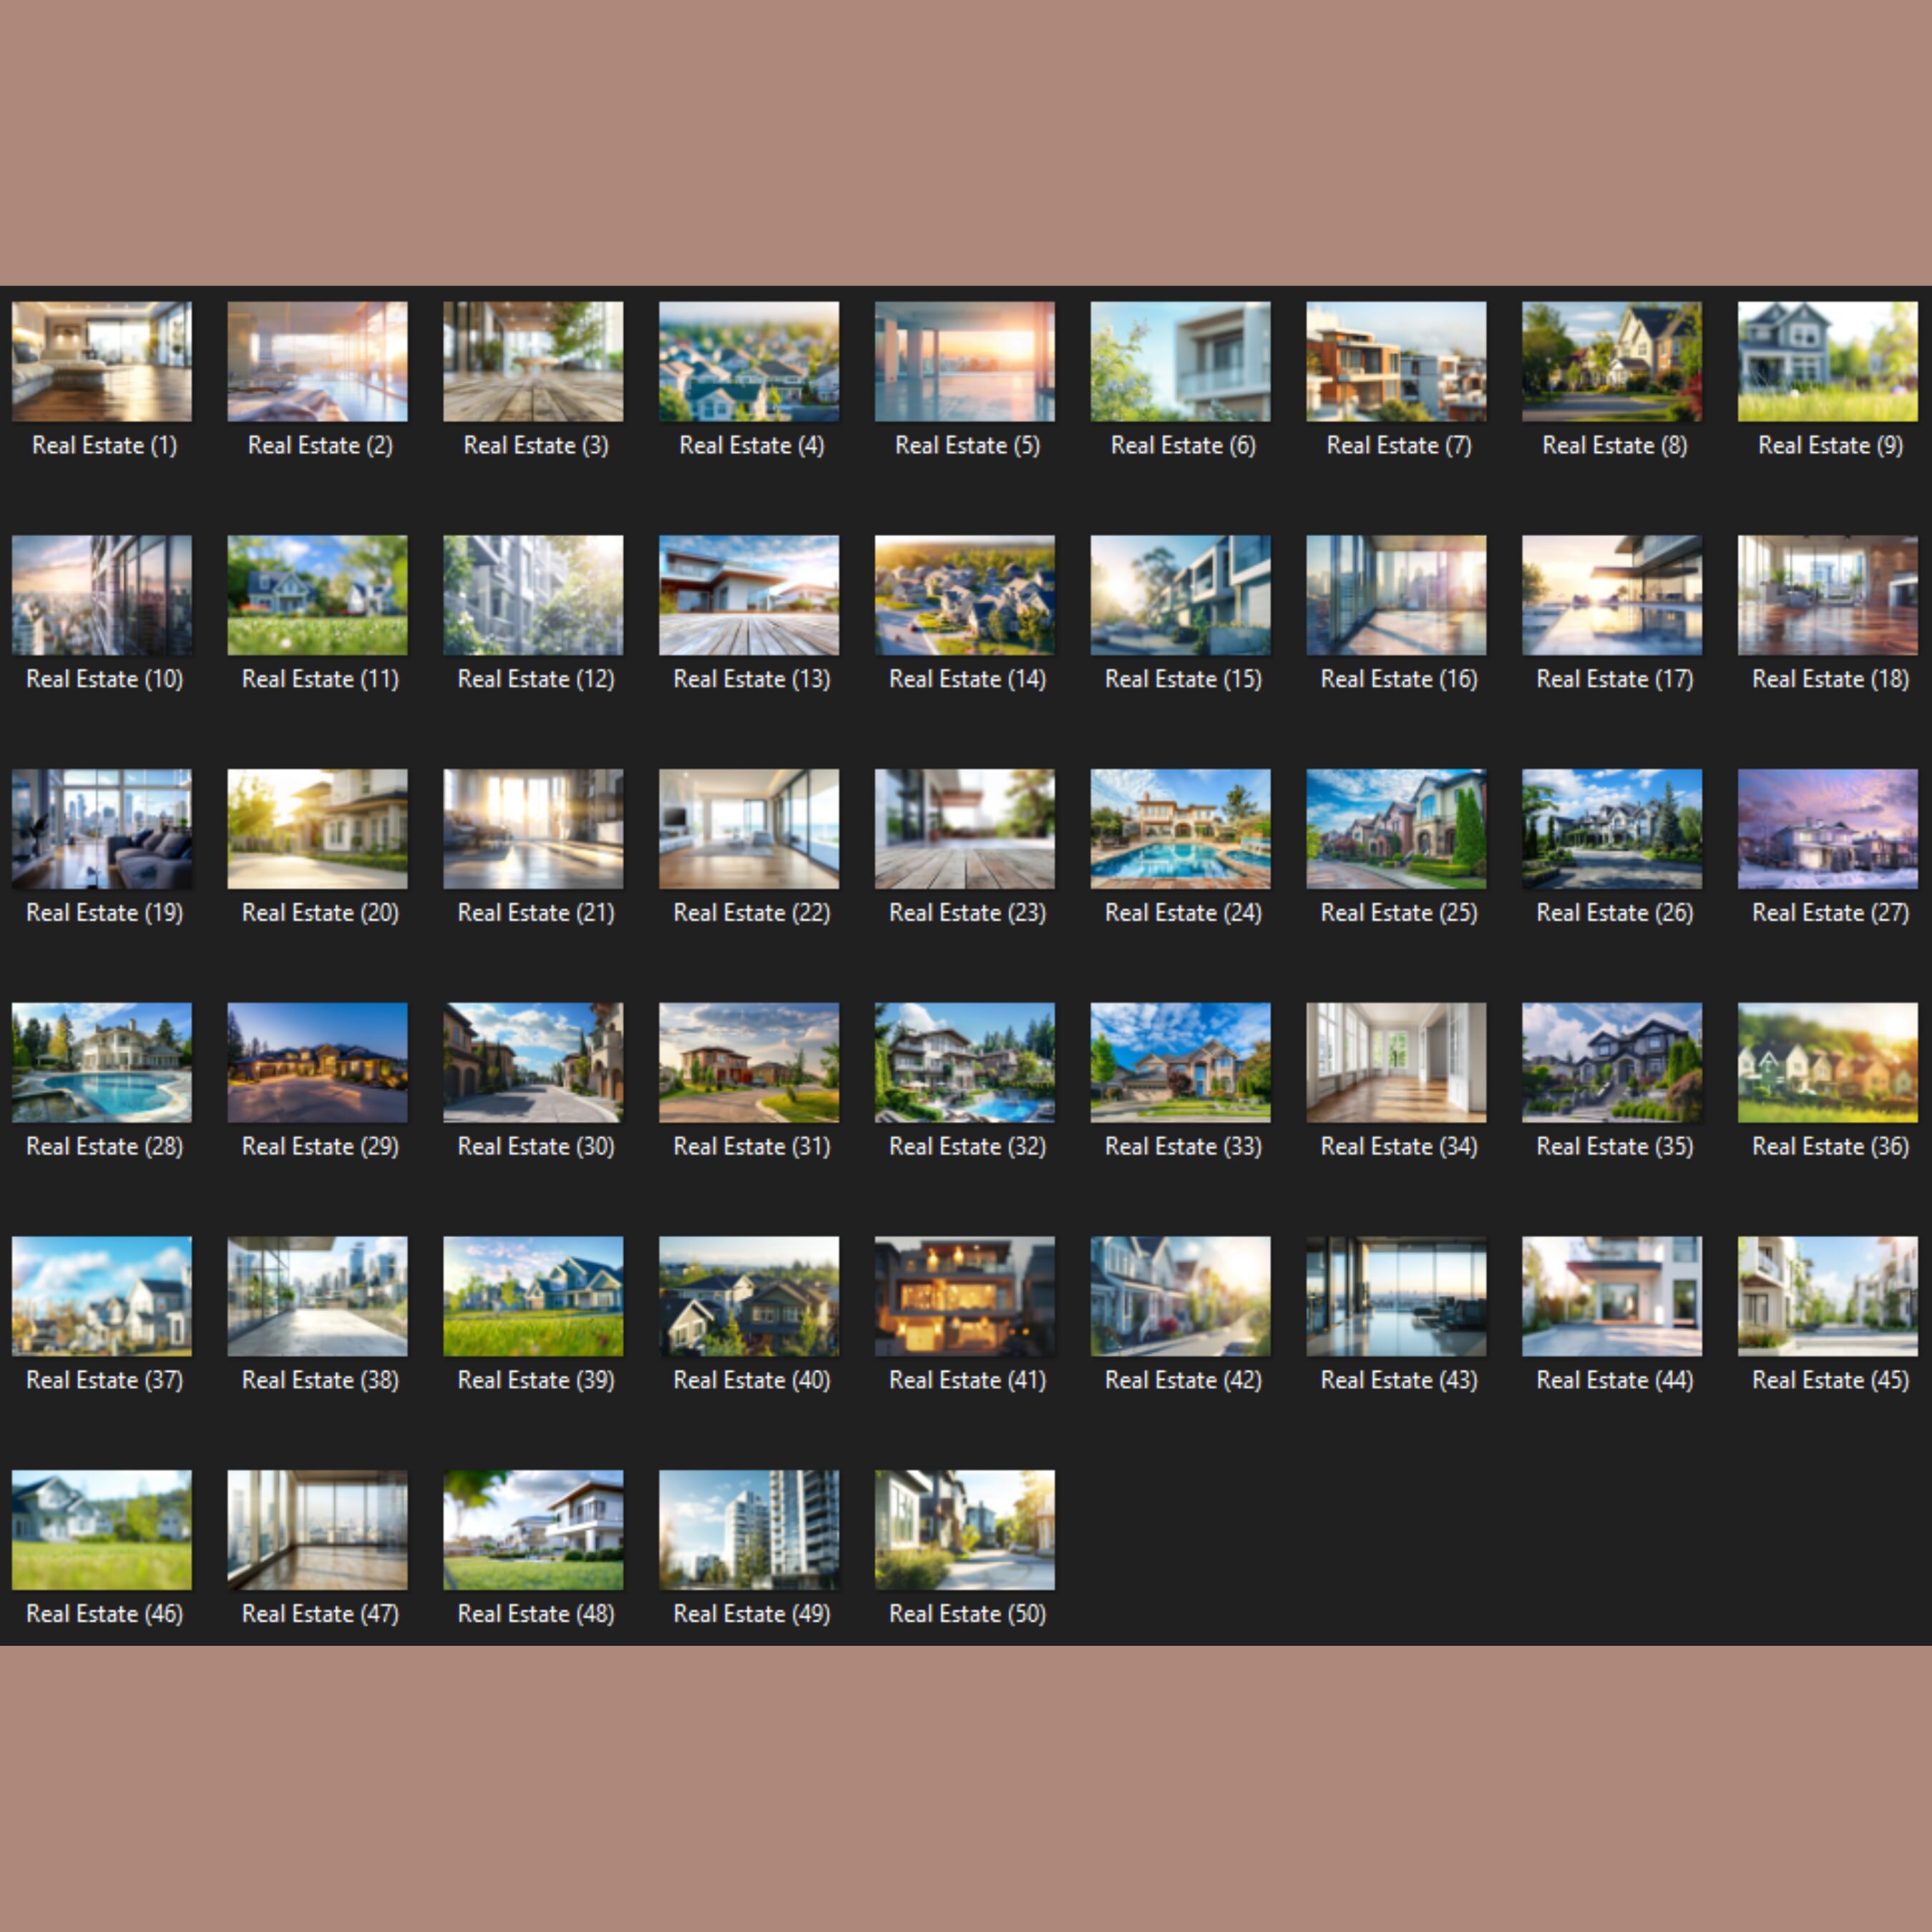
Task: Select the Real Estate (19) thumbnail
Action: [102, 829]
